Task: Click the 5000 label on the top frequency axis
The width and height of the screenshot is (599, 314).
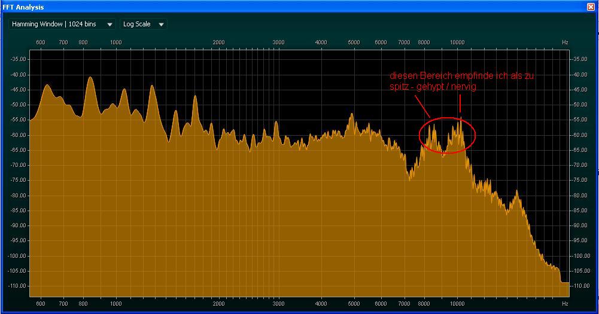Action: click(x=354, y=42)
